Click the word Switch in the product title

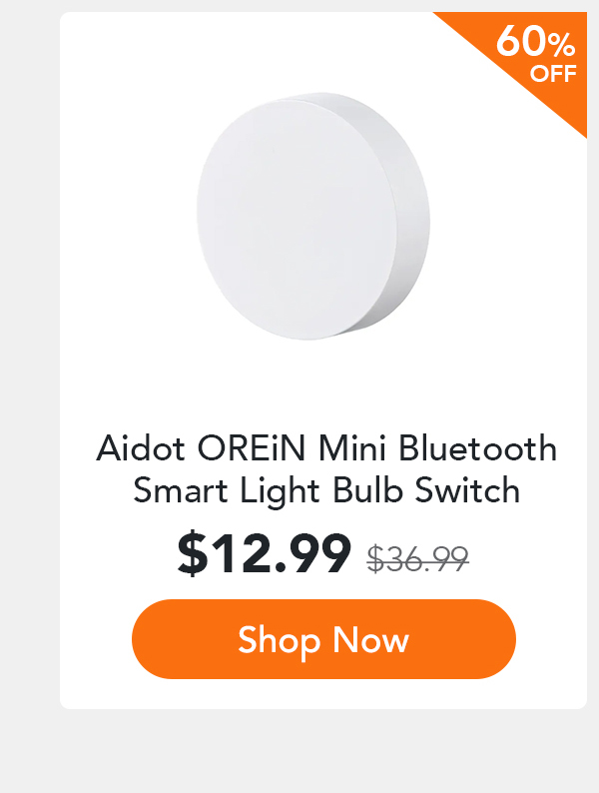tap(467, 490)
